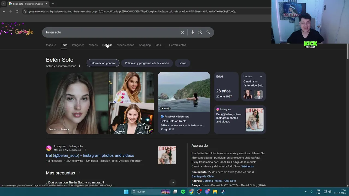
Task: Open volume control in system tray
Action: [330, 192]
